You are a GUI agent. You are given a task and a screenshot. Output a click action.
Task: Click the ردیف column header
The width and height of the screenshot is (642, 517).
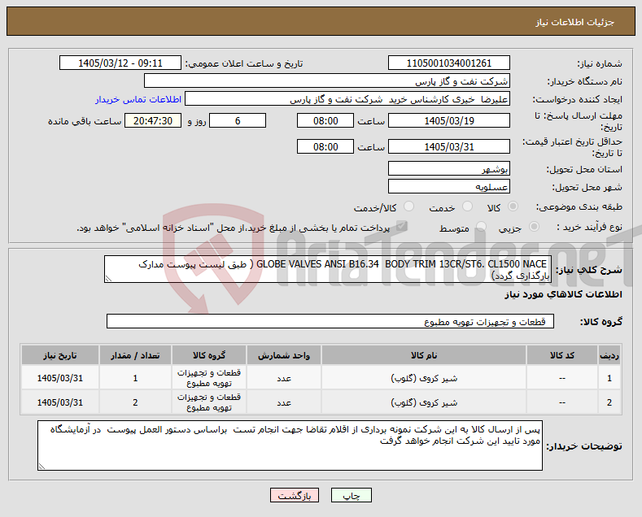(x=609, y=355)
